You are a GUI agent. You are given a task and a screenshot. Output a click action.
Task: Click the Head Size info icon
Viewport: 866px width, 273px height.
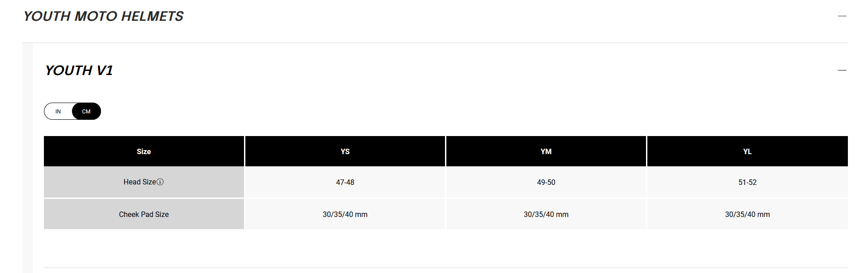pos(160,182)
